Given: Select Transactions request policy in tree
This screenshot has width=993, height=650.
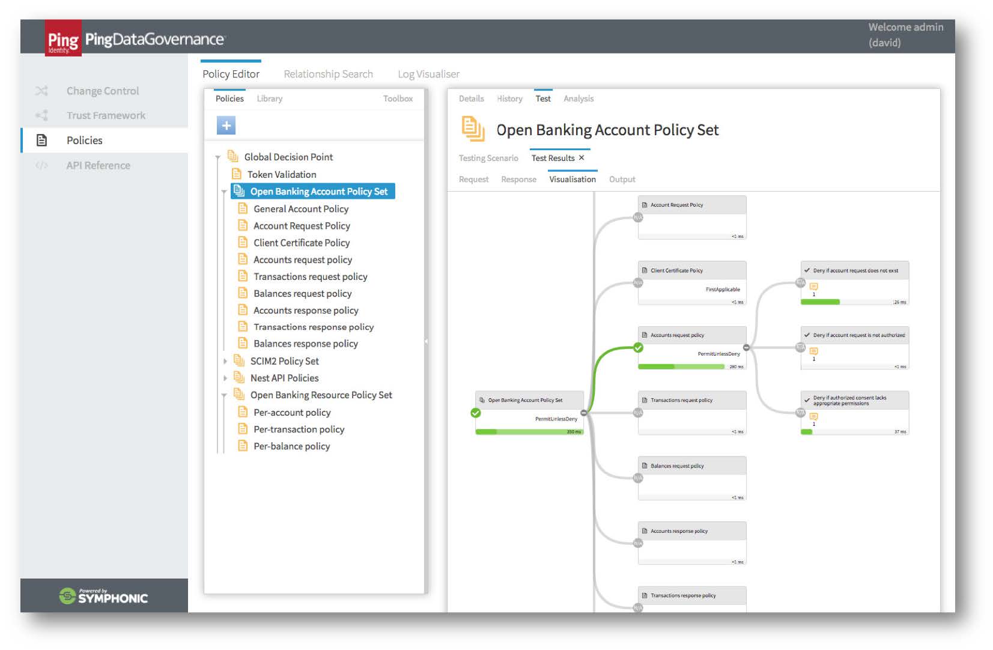Looking at the screenshot, I should (310, 276).
